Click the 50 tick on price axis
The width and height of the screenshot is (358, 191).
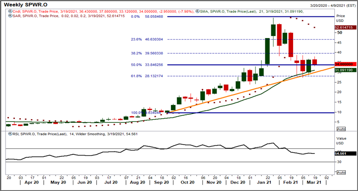point(340,33)
